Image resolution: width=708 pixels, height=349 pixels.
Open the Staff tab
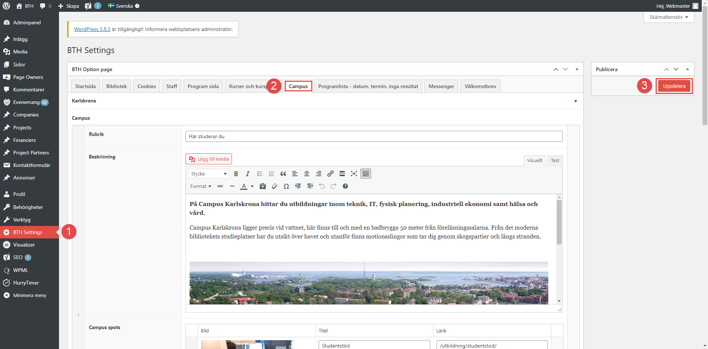tap(171, 86)
